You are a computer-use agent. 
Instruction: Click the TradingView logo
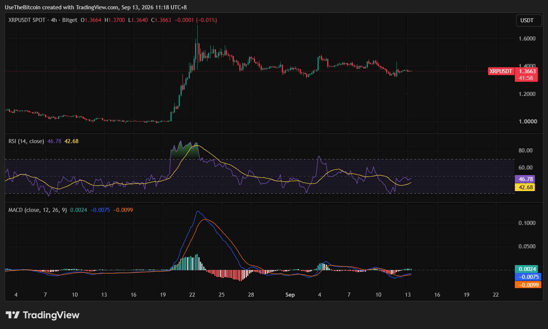coord(42,315)
